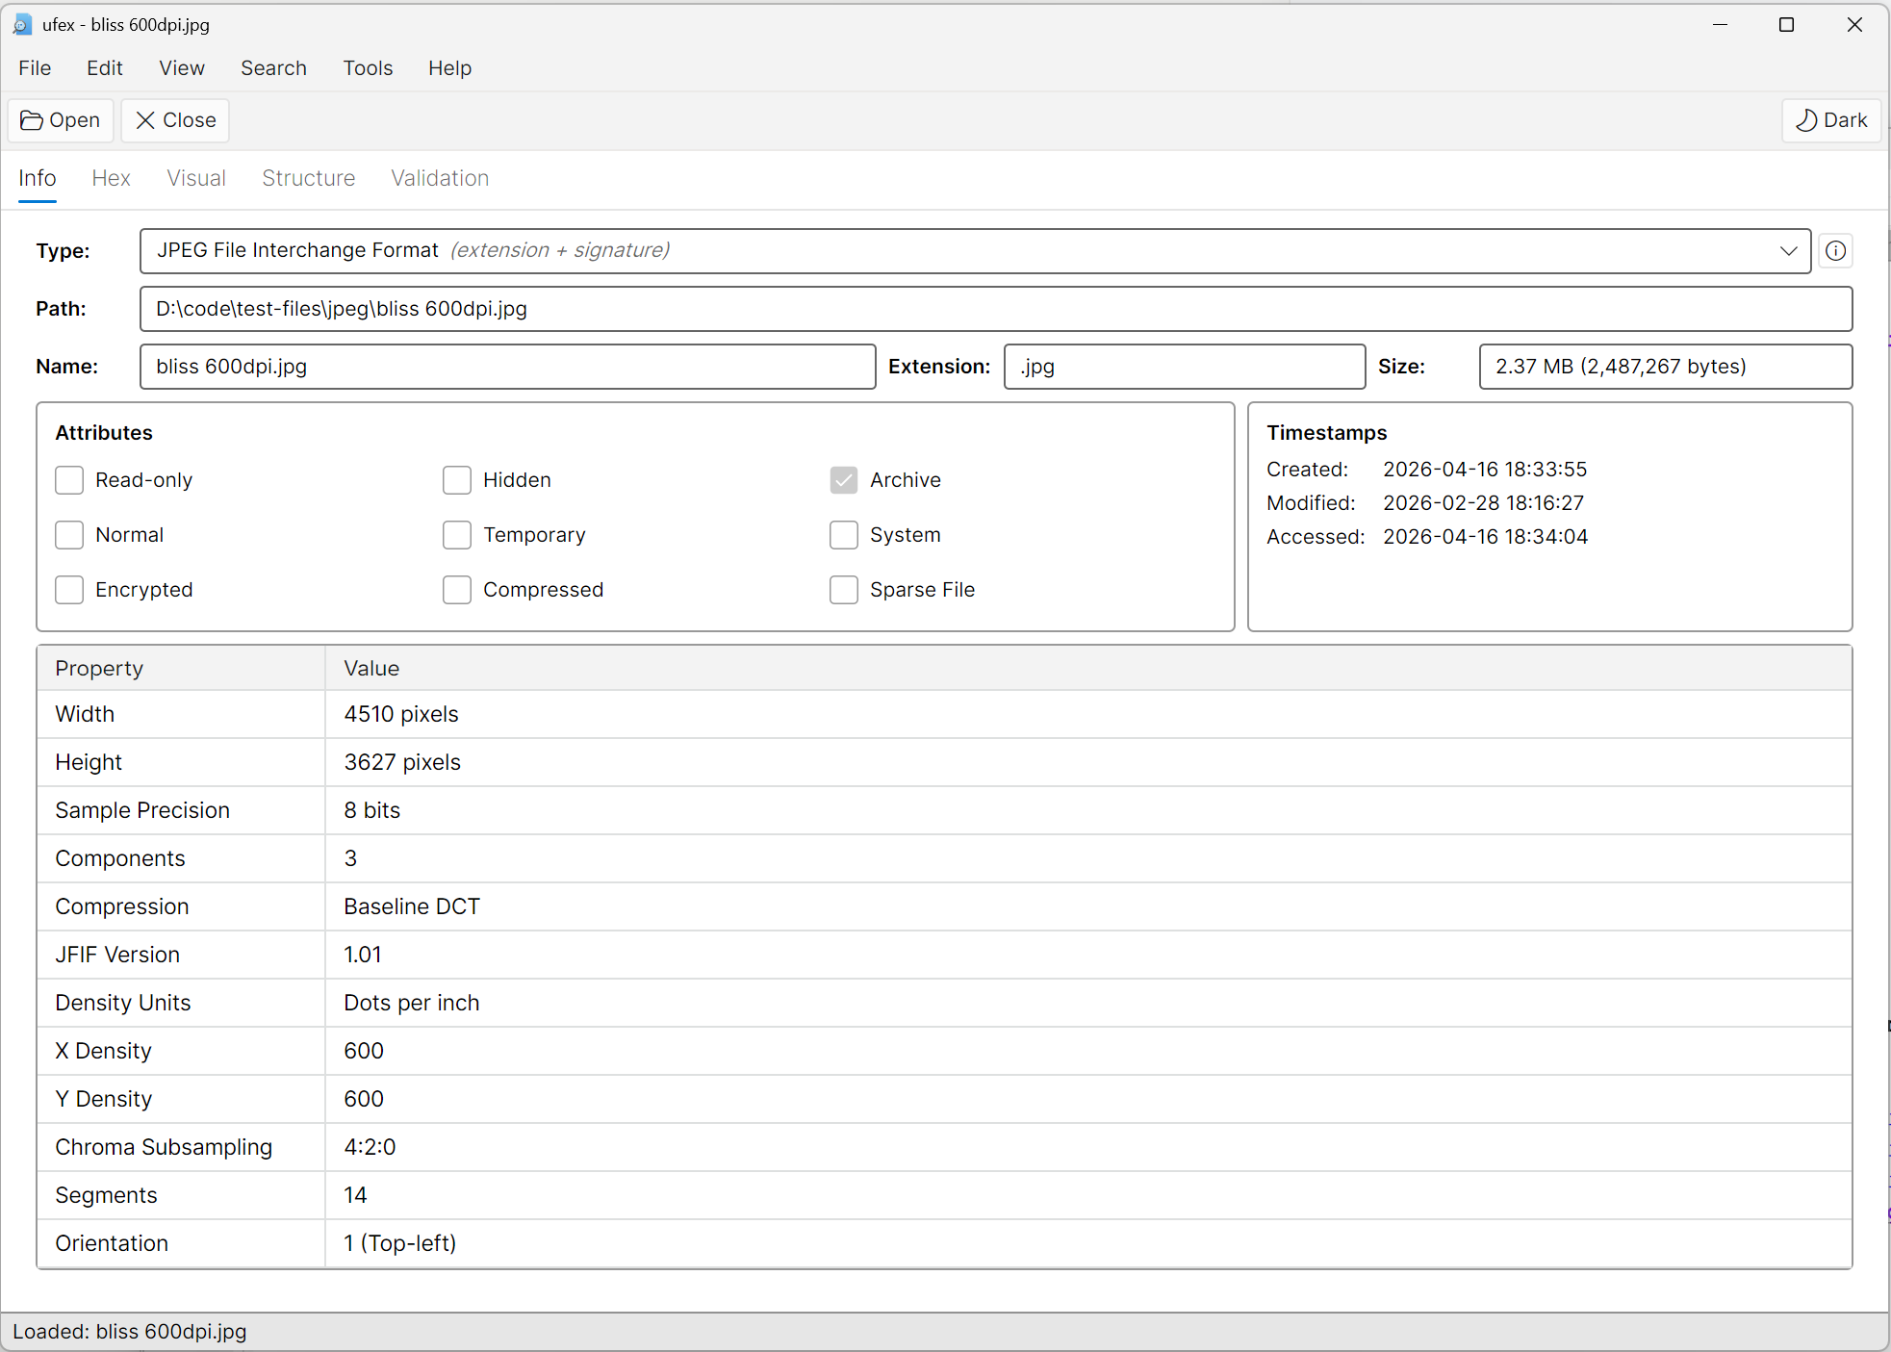Open the Search menu
Viewport: 1891px width, 1352px height.
[273, 68]
